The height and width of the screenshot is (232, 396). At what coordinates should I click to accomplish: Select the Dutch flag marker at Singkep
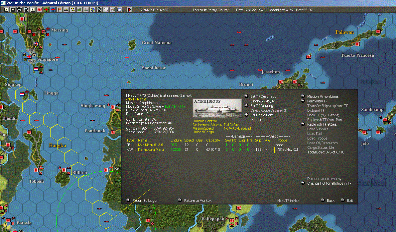pyautogui.click(x=22, y=94)
